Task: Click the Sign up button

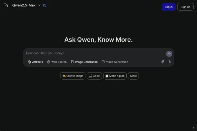Action: (x=185, y=7)
